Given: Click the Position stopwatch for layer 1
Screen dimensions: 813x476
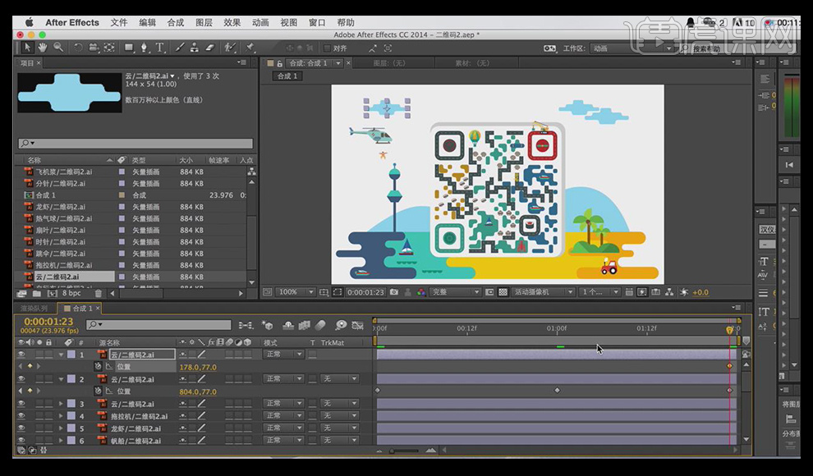Looking at the screenshot, I should [x=98, y=367].
